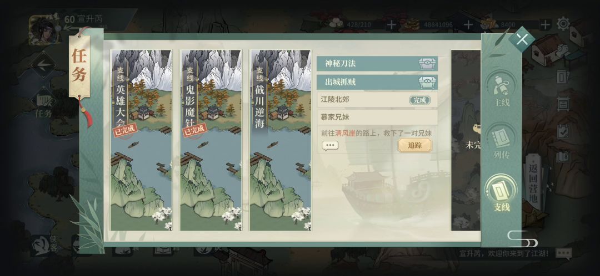Expand the 神秘刀法 quest entry
This screenshot has height=276, width=600.
pyautogui.click(x=377, y=64)
